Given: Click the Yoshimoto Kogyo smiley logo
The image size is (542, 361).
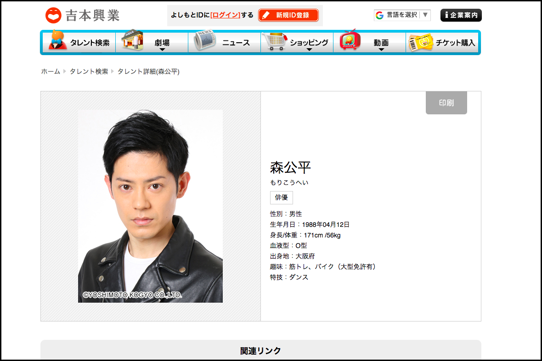Looking at the screenshot, I should [53, 15].
